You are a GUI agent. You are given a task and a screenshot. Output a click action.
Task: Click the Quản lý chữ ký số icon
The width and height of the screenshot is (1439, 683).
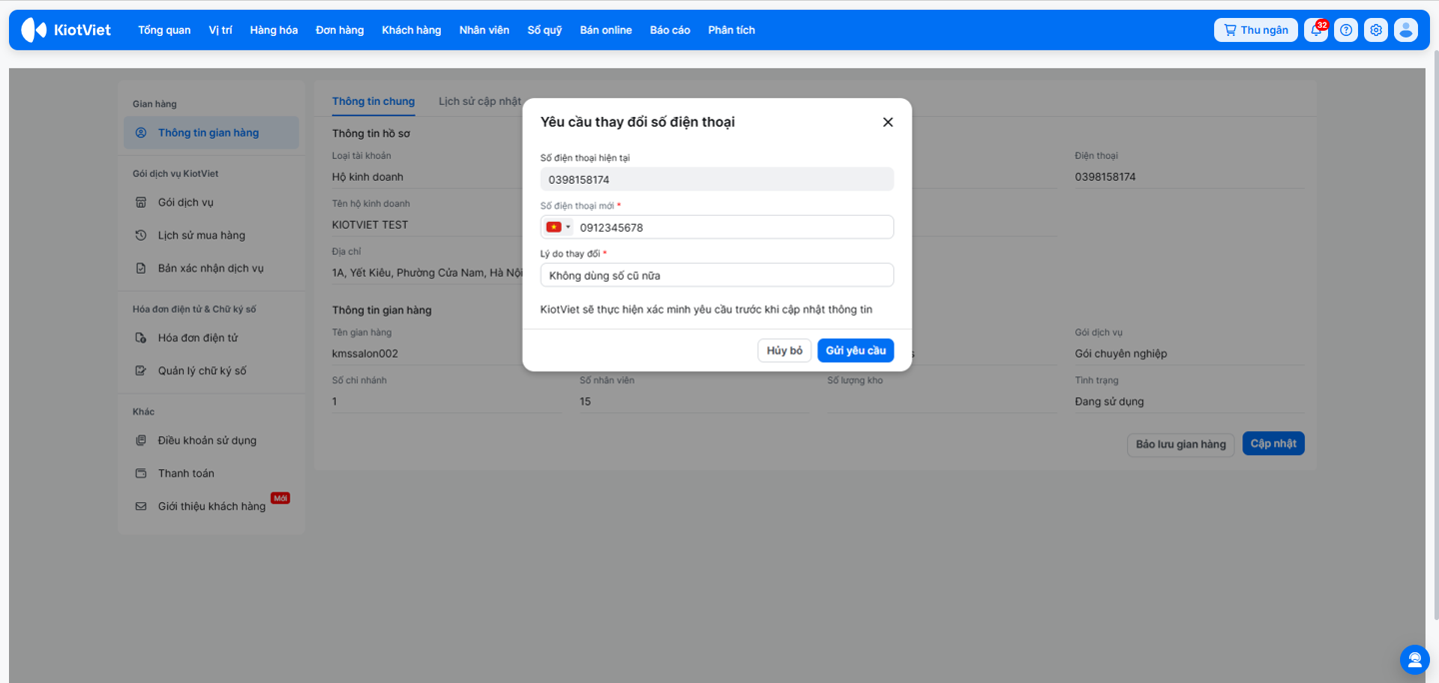[141, 371]
